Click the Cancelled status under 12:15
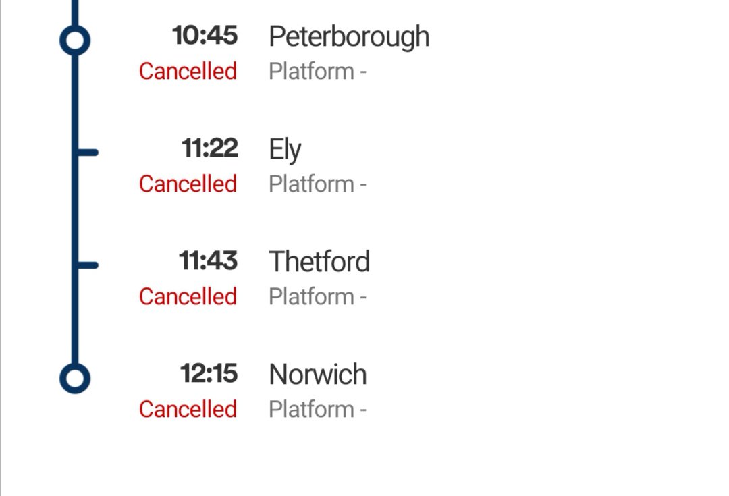Viewport: 729px width, 496px height. coord(188,409)
